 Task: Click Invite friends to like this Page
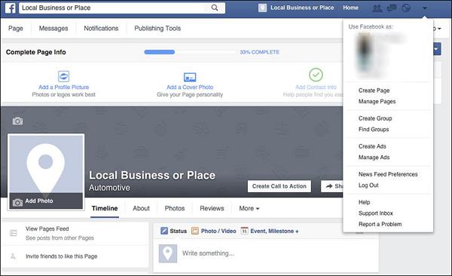(62, 256)
